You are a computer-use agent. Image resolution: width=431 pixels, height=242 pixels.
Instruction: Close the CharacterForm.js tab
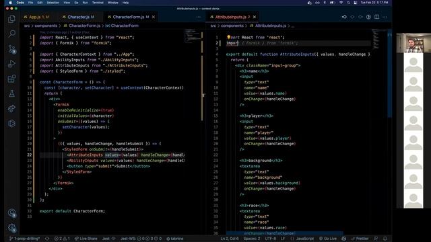(154, 17)
